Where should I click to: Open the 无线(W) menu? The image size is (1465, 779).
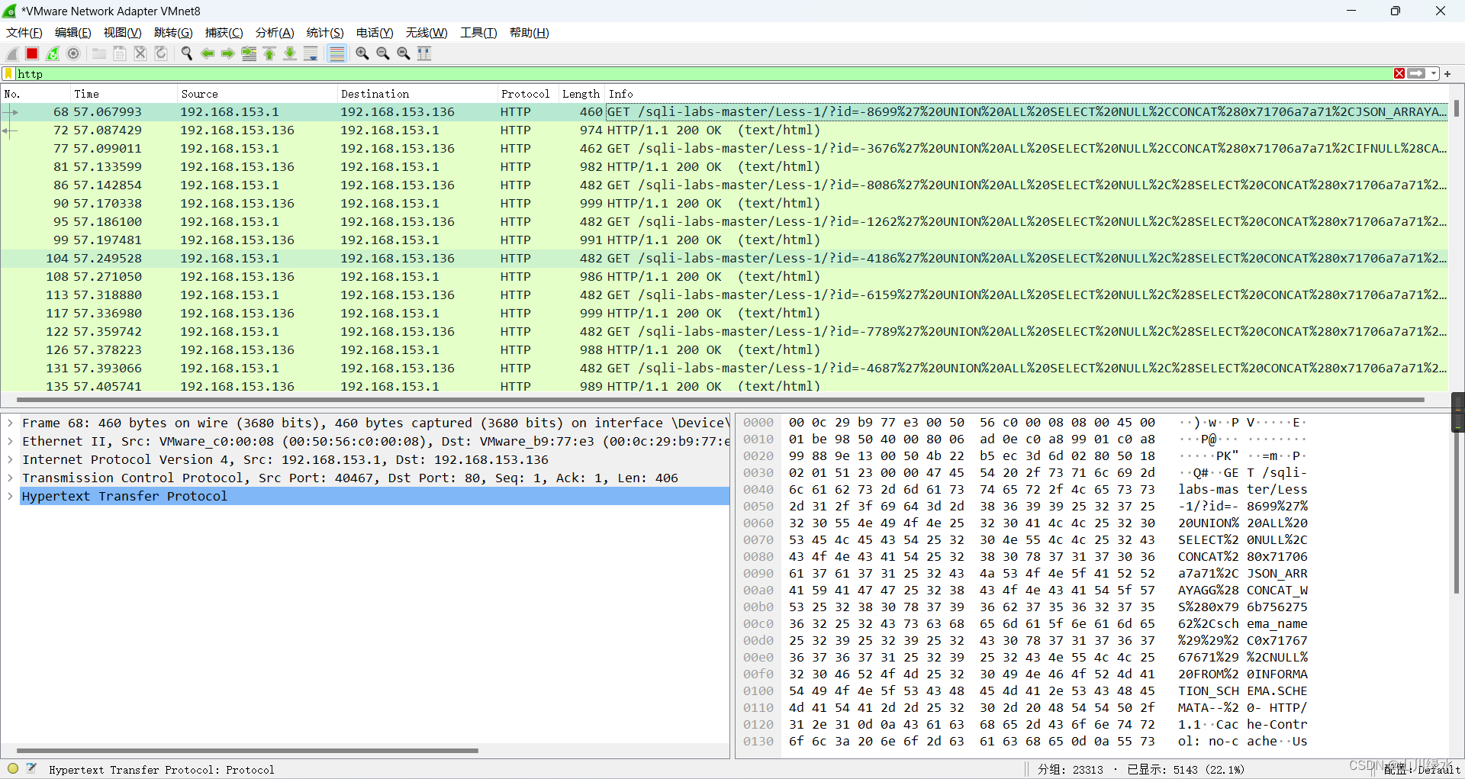(x=427, y=33)
